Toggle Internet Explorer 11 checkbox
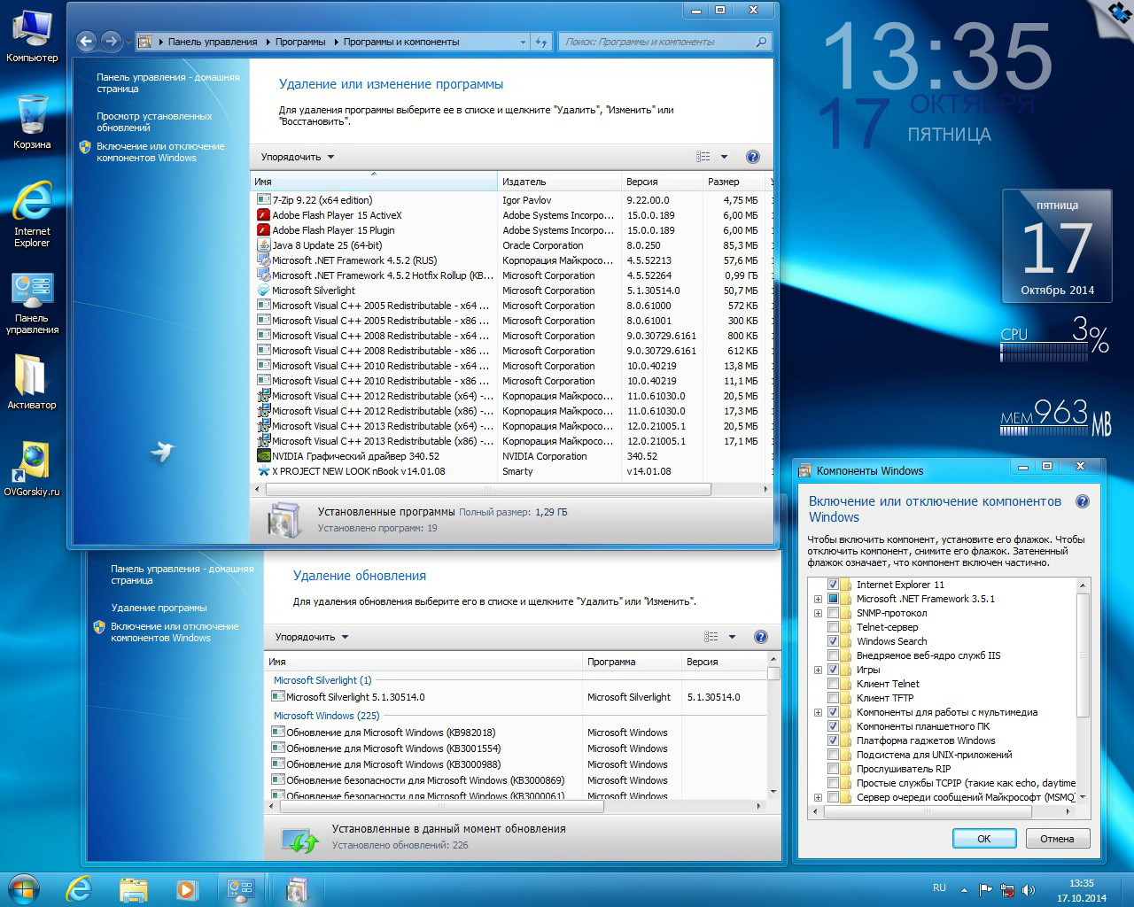The image size is (1134, 907). tap(833, 585)
